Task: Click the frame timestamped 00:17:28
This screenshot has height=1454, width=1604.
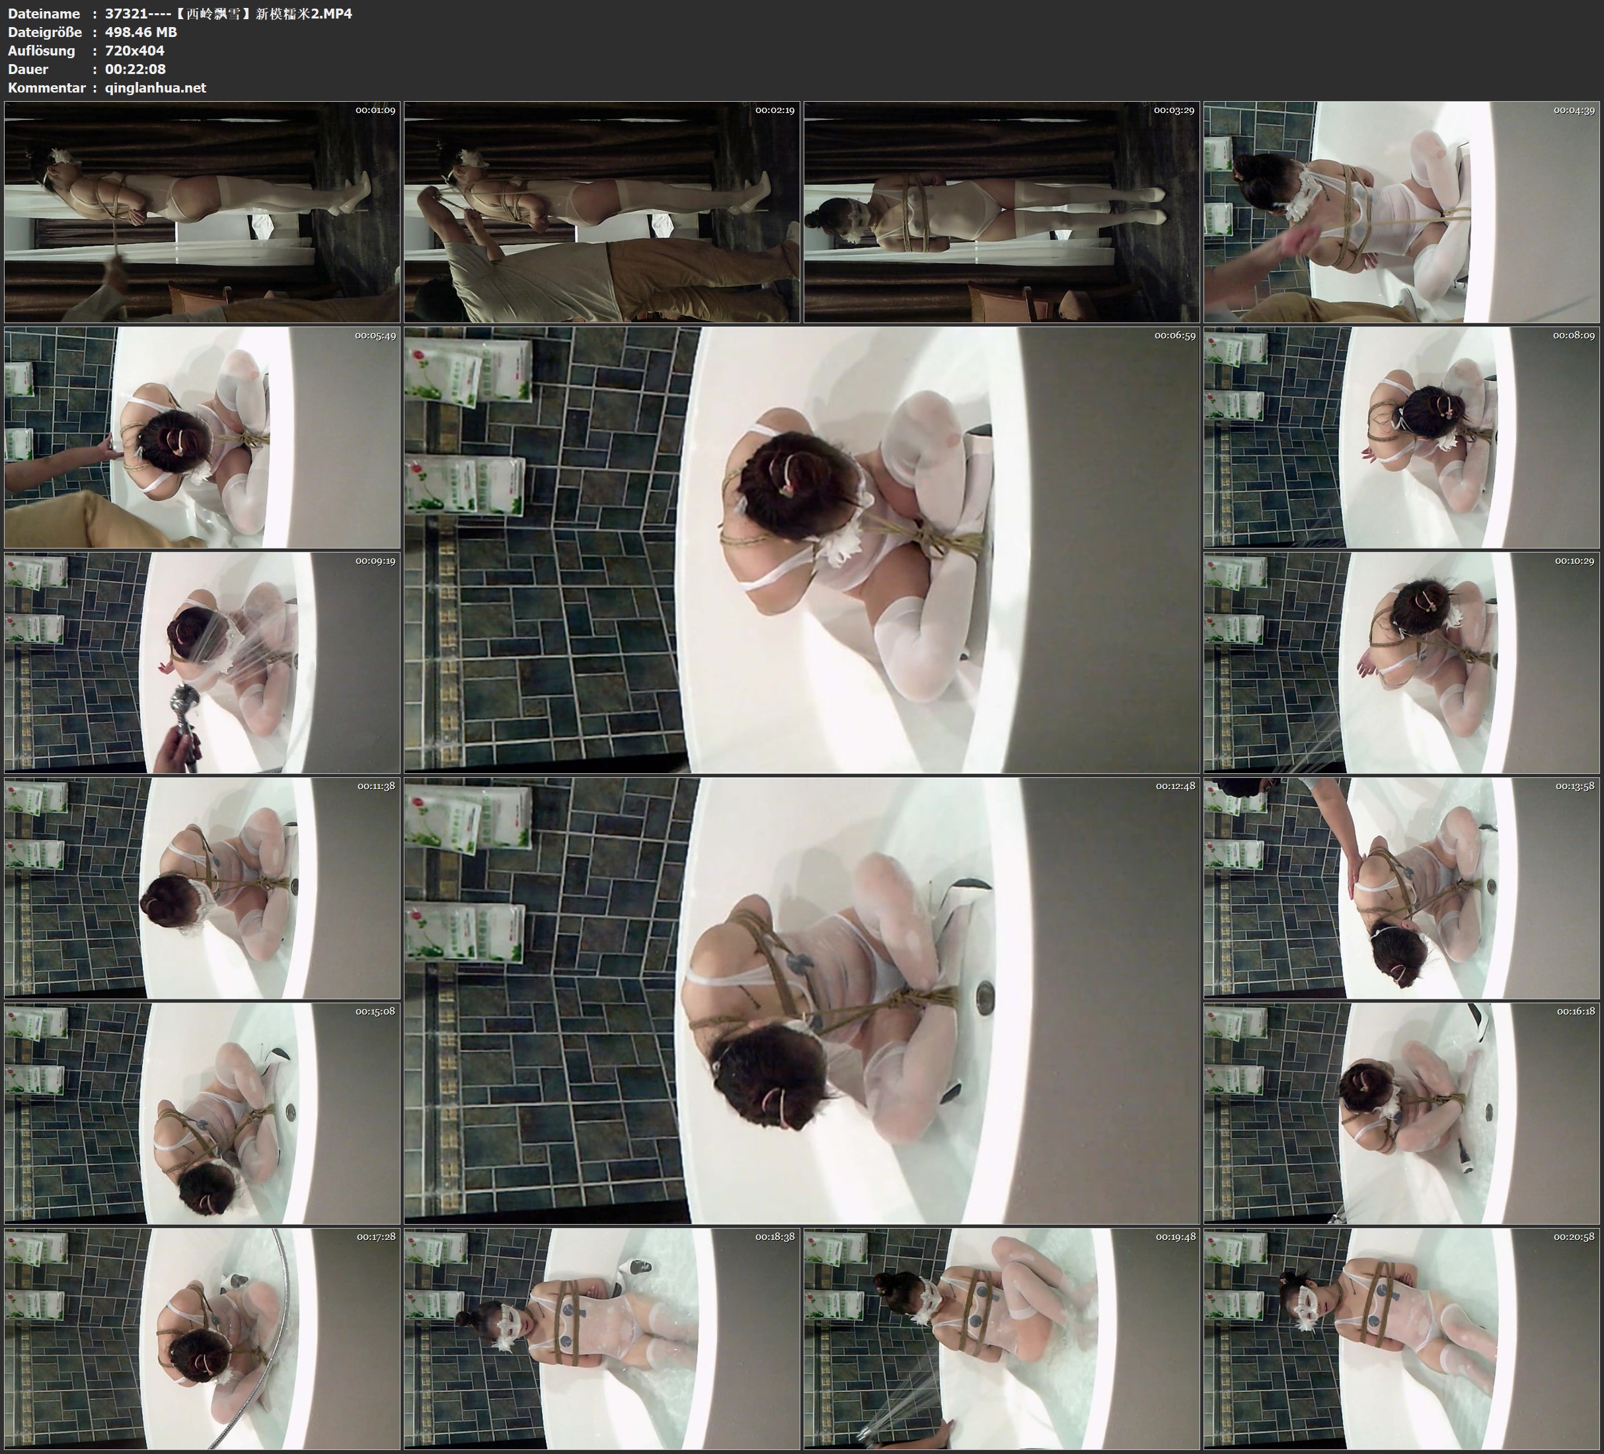Action: pos(202,1338)
